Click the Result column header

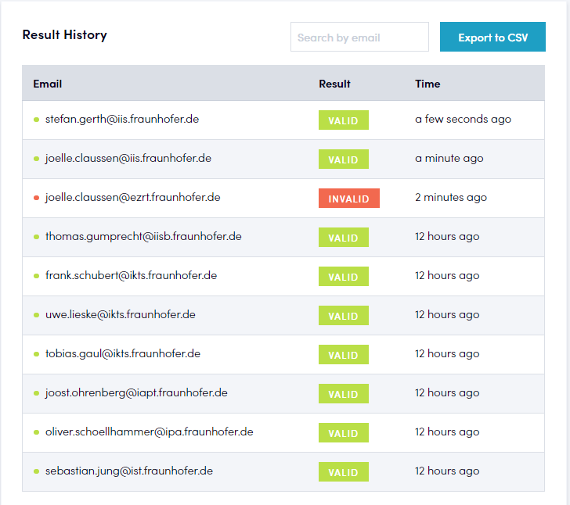pos(334,84)
